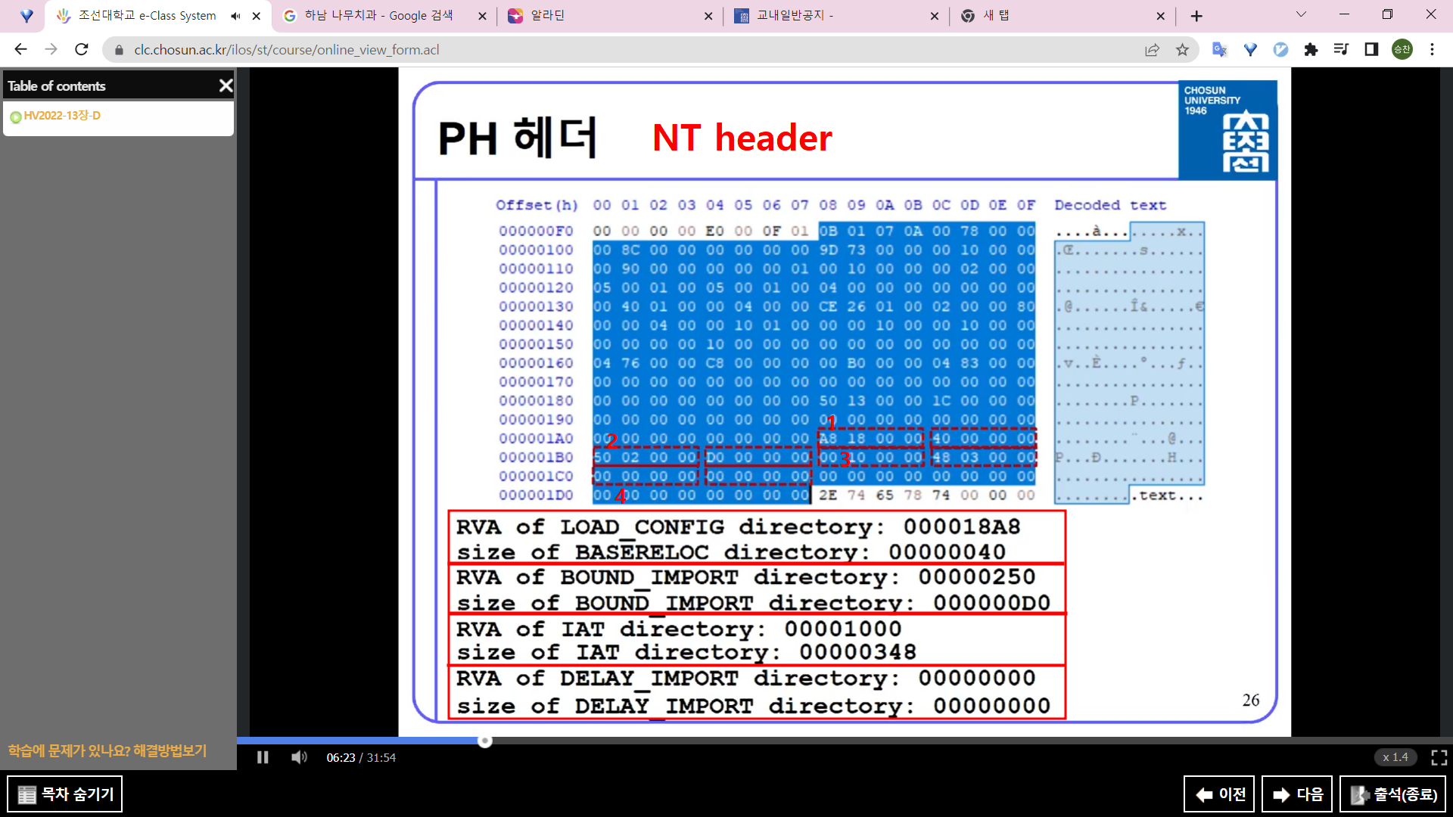
Task: Click the address bar URL
Action: (287, 50)
